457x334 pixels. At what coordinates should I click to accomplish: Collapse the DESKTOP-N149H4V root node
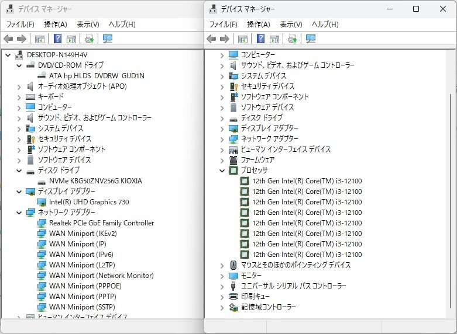(8, 55)
